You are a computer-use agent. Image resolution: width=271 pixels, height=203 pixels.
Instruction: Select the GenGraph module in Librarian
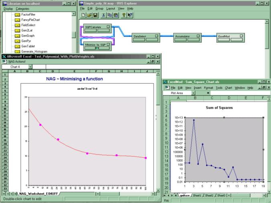coord(28,35)
